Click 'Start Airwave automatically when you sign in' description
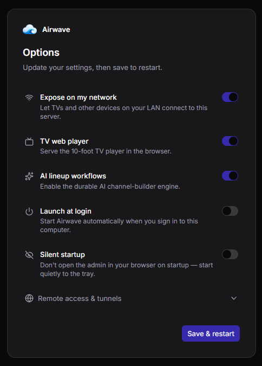 click(x=119, y=226)
